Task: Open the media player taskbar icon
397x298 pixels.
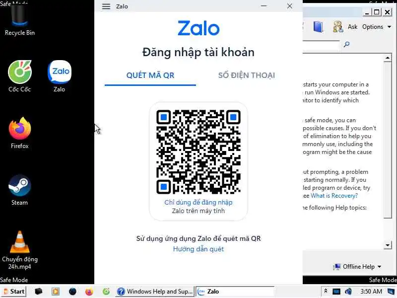Action: click(56, 292)
